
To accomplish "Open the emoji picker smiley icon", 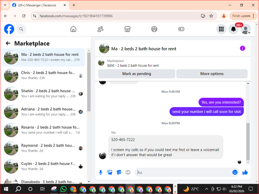I will [235, 172].
